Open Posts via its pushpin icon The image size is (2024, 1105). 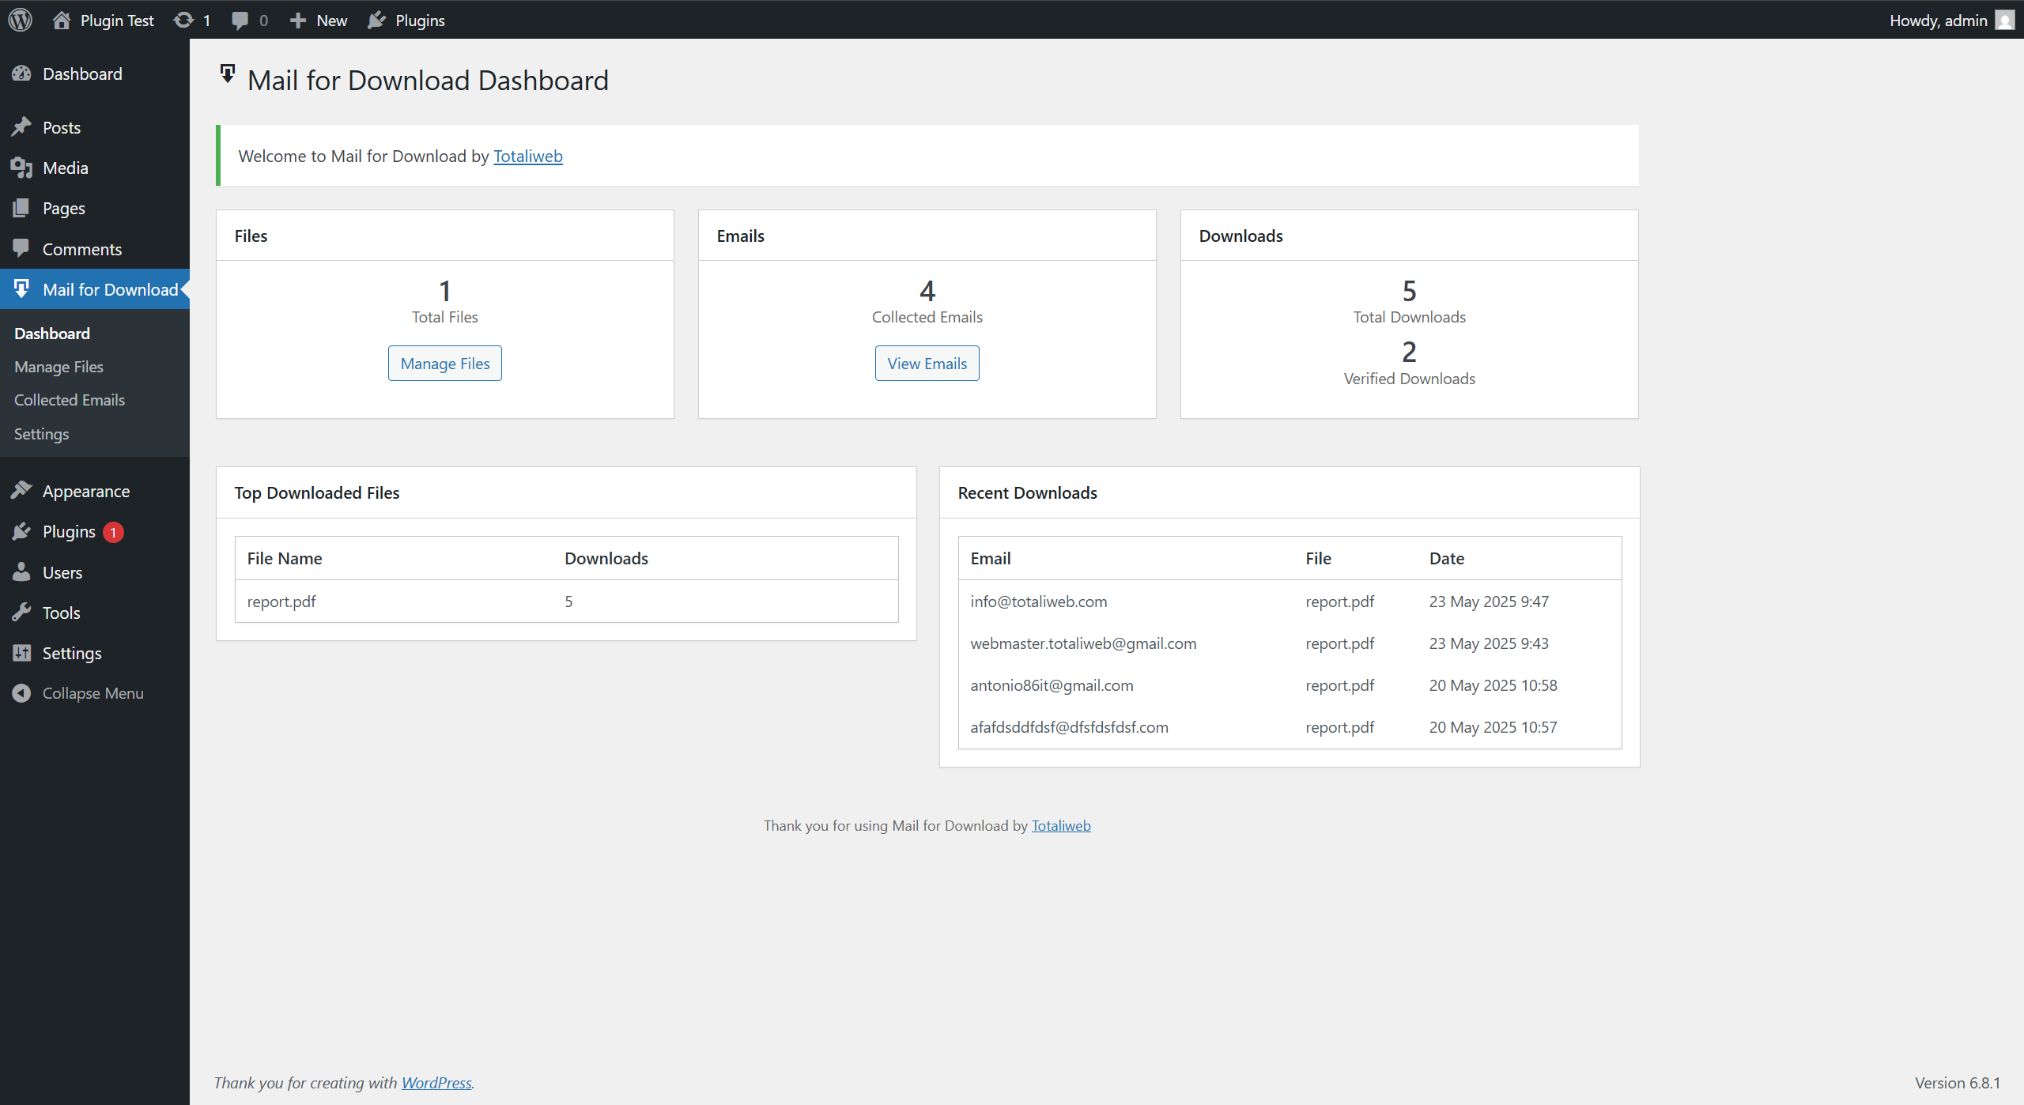(x=21, y=127)
